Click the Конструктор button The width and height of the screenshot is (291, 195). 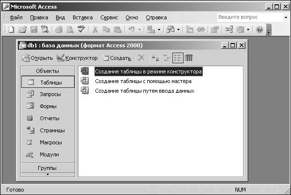(x=77, y=58)
